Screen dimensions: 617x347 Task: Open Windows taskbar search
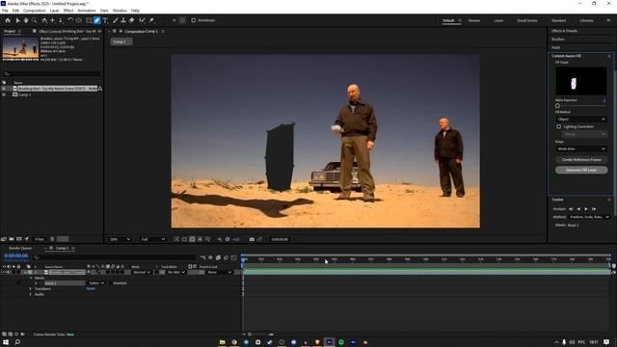17,342
